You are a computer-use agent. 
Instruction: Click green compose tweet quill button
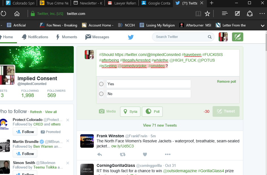[x=238, y=37]
